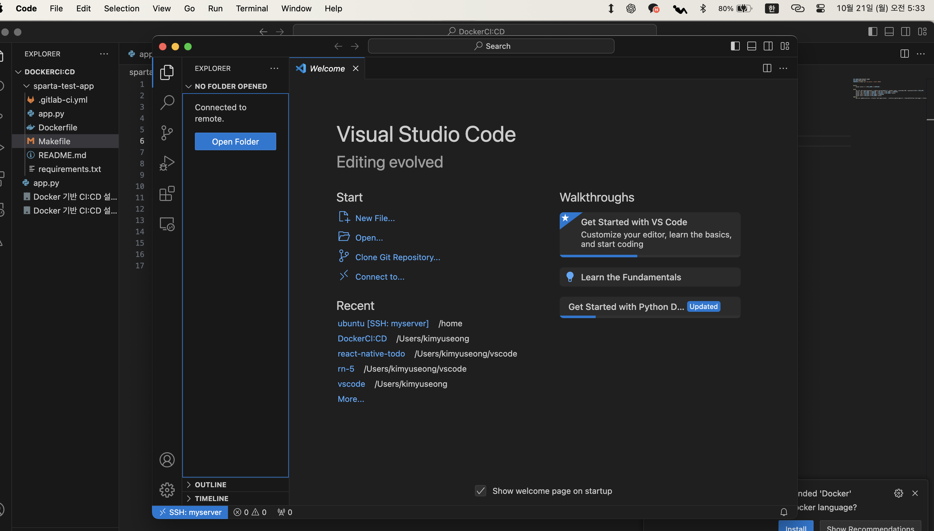Screen dimensions: 934x531
Task: Open the Accounts icon in activity bar
Action: click(x=167, y=460)
